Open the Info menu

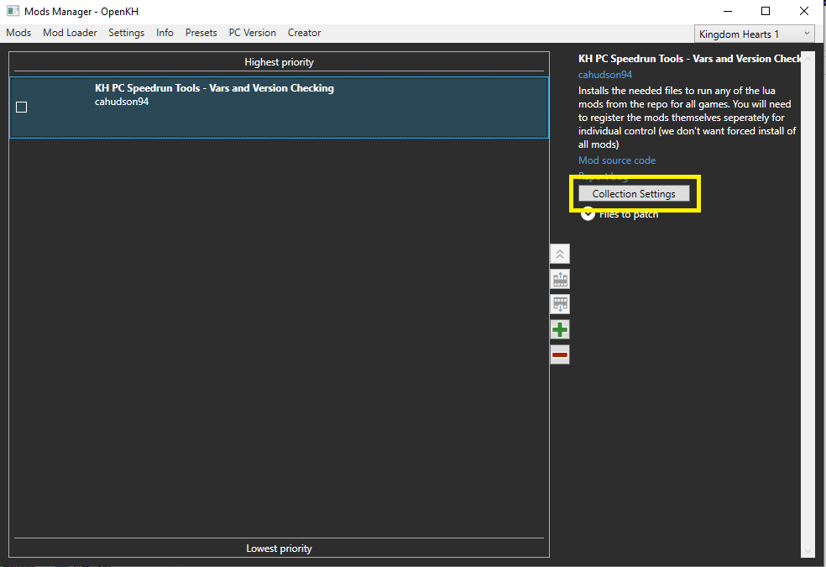pyautogui.click(x=165, y=33)
